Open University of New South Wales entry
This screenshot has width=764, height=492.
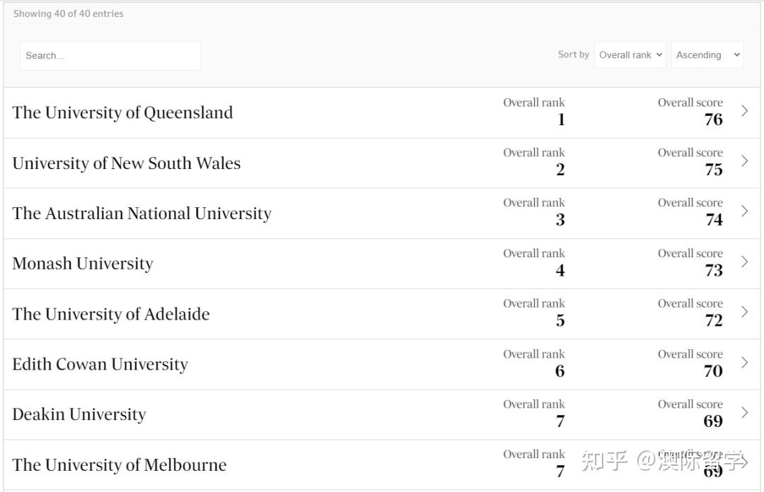(127, 163)
